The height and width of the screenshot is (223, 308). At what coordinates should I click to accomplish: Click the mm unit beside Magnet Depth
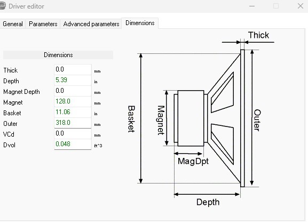pyautogui.click(x=98, y=93)
